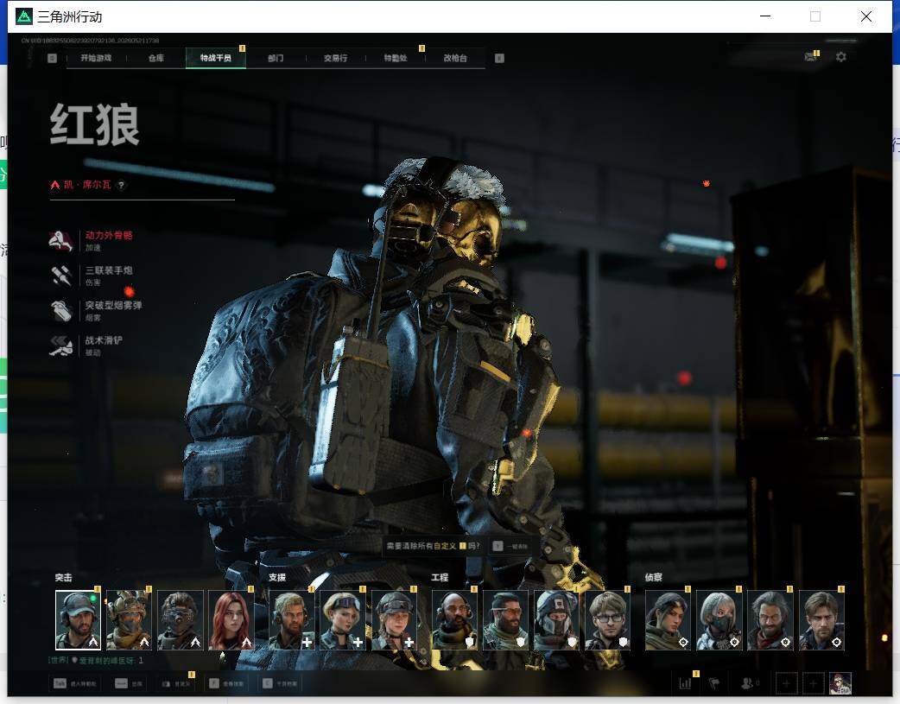Select the 特战干员 tab

pyautogui.click(x=216, y=58)
